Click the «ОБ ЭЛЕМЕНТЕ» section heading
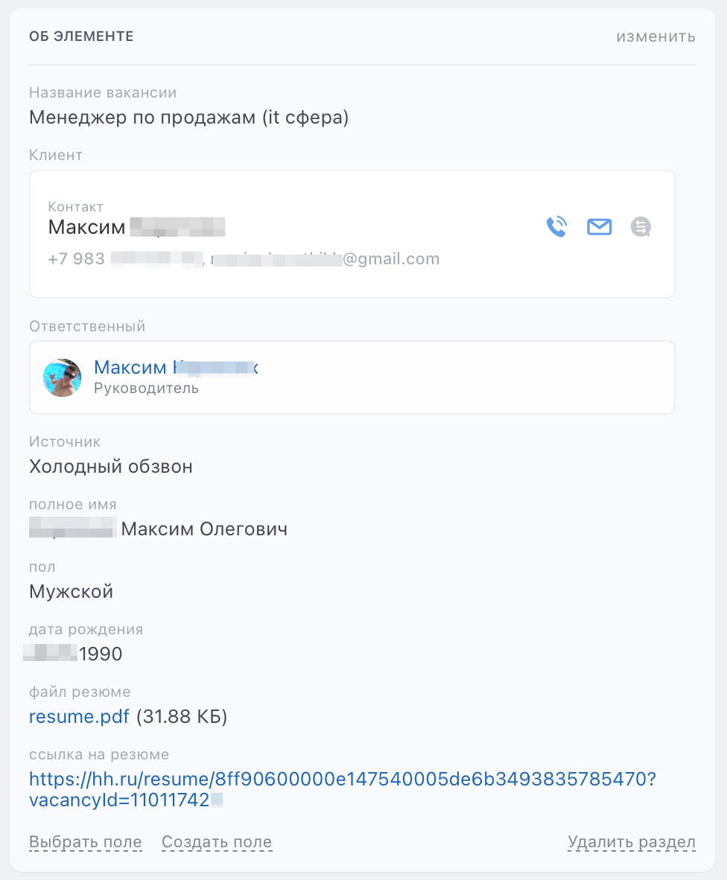This screenshot has width=727, height=880. click(81, 36)
